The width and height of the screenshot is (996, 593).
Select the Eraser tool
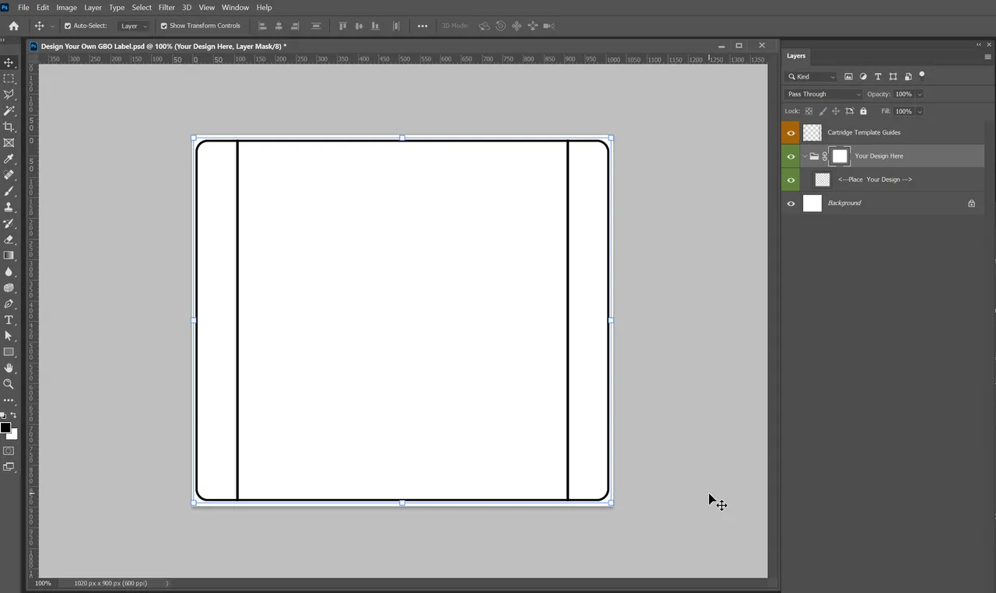click(9, 239)
